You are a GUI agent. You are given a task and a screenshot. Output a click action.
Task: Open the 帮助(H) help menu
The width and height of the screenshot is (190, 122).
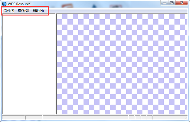pyautogui.click(x=38, y=11)
